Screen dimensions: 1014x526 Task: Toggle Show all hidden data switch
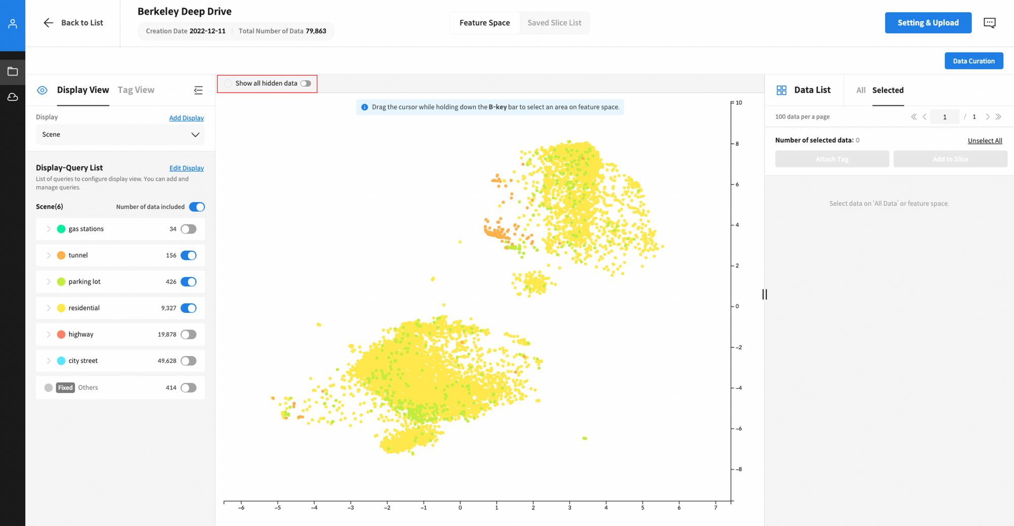[x=306, y=84]
